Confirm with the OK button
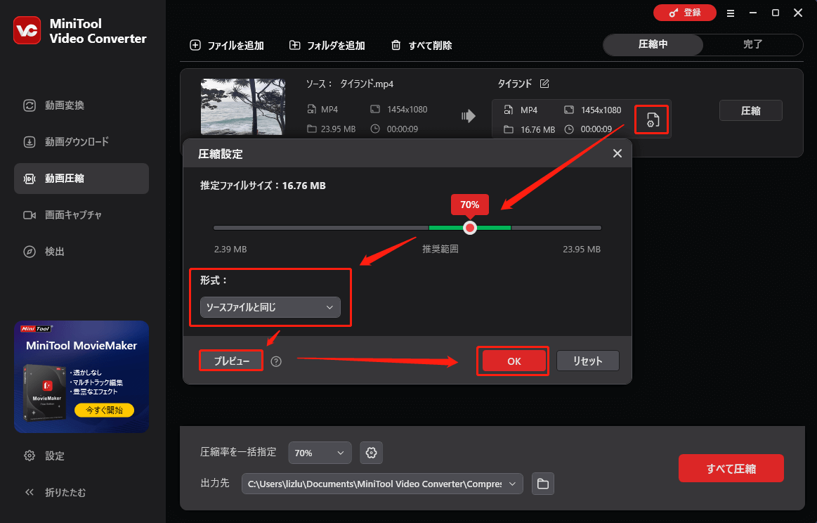Image resolution: width=817 pixels, height=523 pixels. [514, 361]
